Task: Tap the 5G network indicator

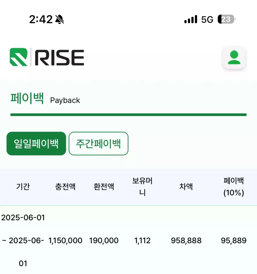Action: click(207, 19)
